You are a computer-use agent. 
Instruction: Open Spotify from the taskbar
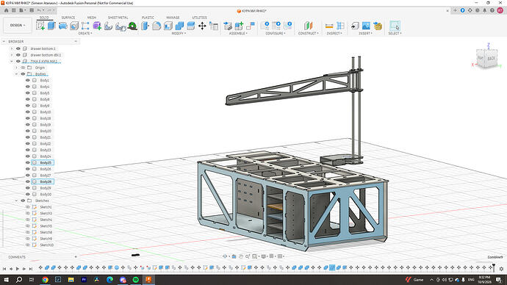click(135, 280)
